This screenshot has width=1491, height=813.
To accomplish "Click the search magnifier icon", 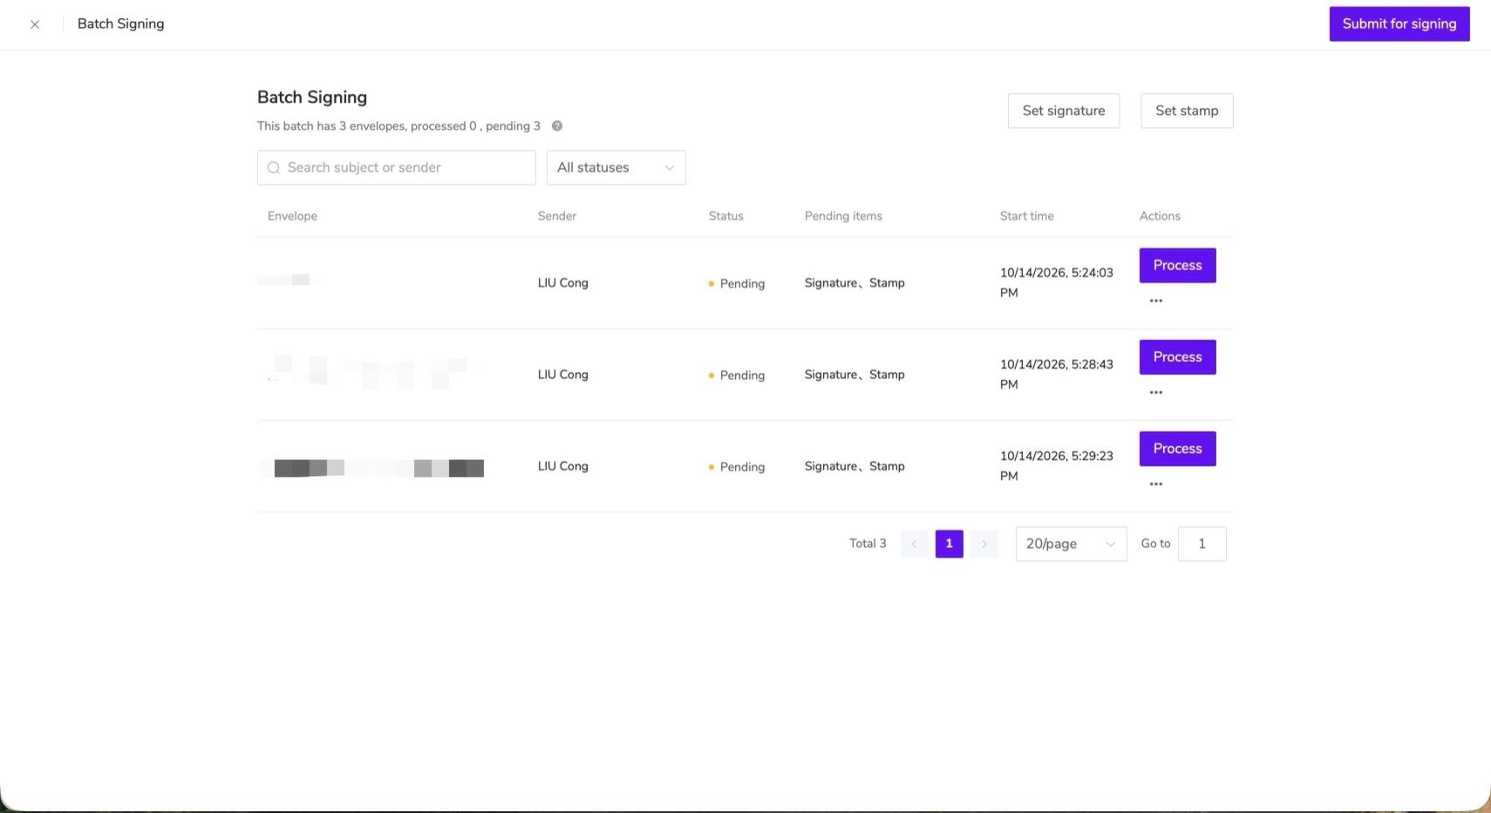I will 274,167.
